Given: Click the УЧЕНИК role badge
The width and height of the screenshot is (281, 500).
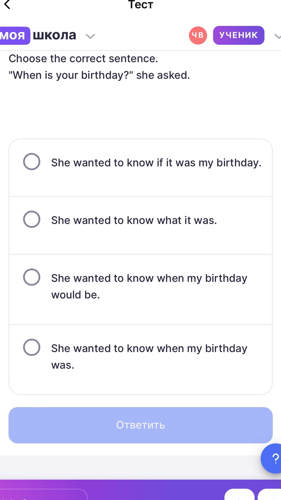Looking at the screenshot, I should [x=239, y=35].
